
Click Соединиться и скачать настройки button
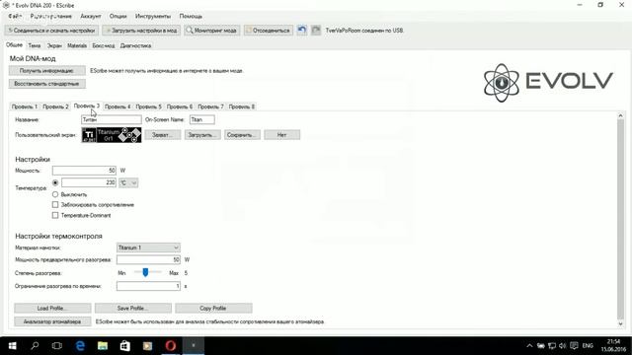(51, 31)
